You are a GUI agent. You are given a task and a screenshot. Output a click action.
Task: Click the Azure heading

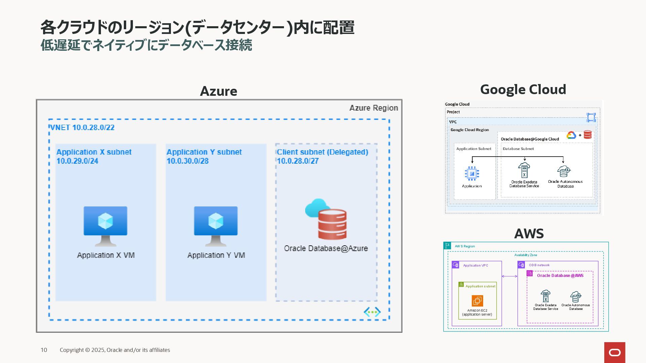tap(219, 91)
